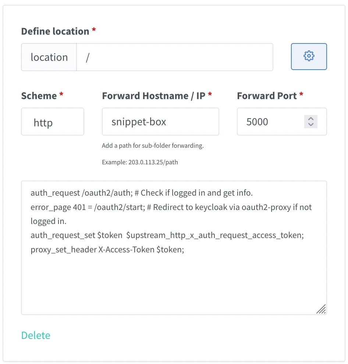Click the proxy_set_header X-Access-Token line
The image size is (348, 364).
[x=107, y=249]
